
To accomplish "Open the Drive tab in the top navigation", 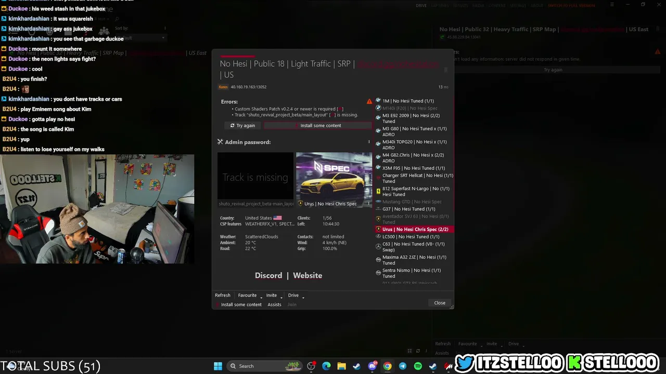I will pos(421,6).
